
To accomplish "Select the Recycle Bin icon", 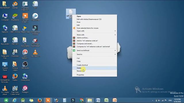I will [5, 41].
